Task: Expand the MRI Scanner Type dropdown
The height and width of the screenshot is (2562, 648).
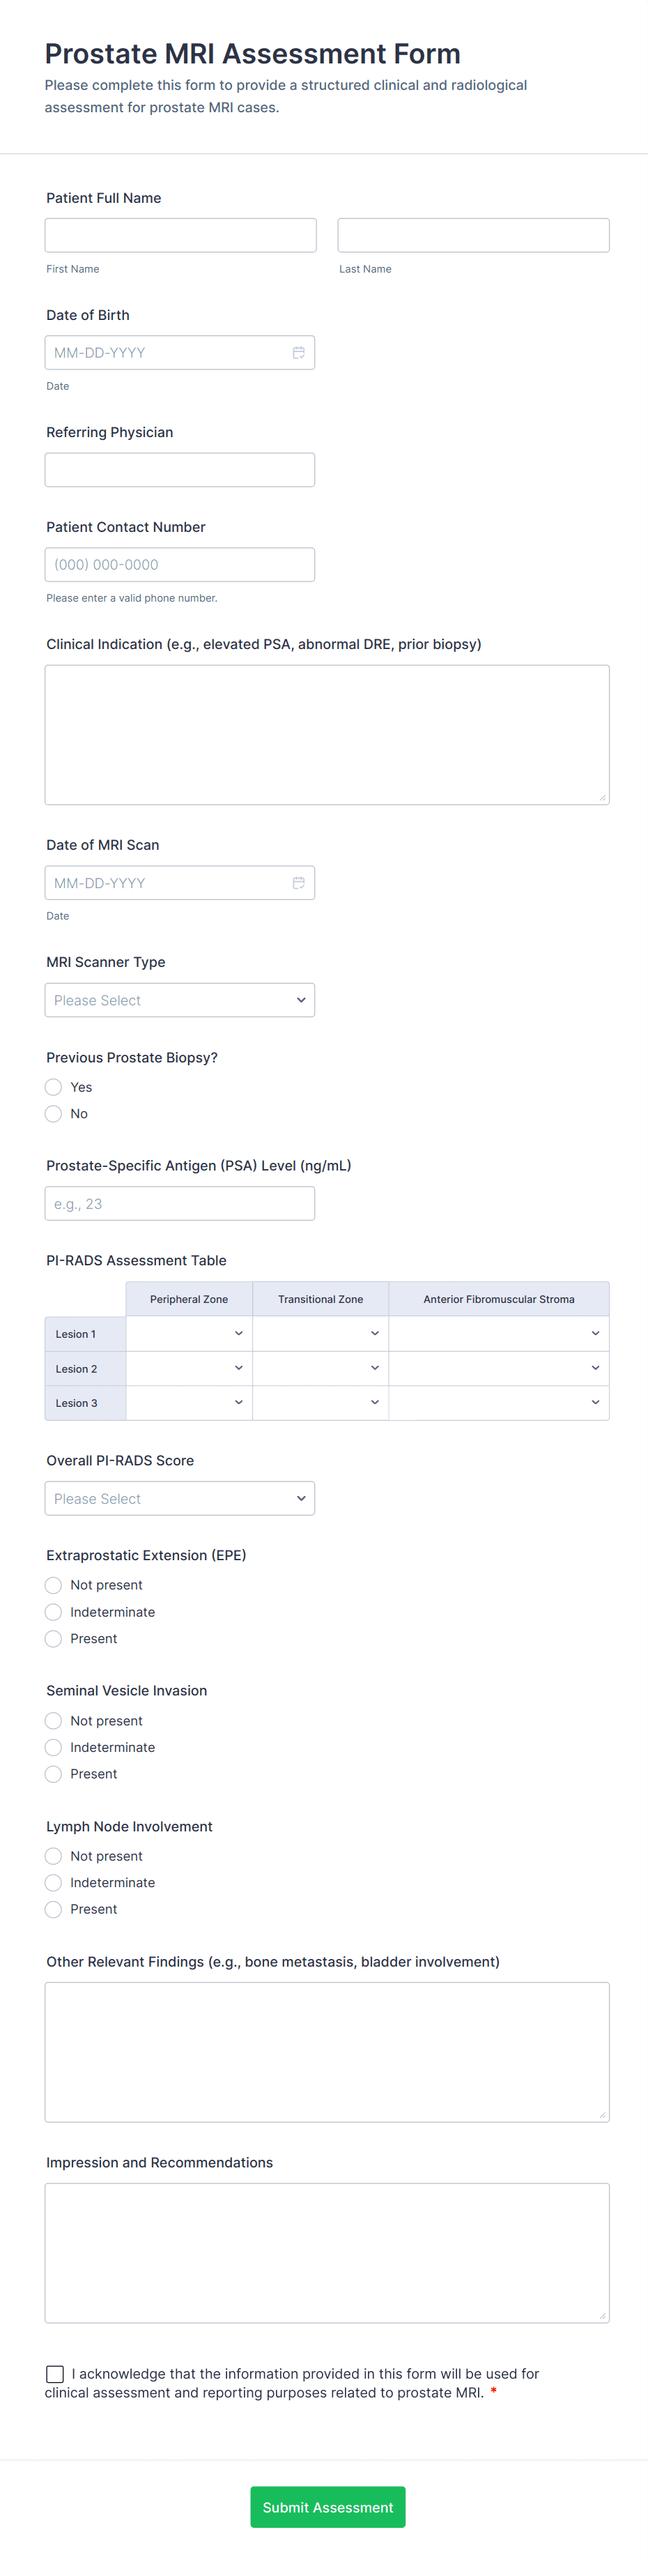Action: tap(180, 1000)
